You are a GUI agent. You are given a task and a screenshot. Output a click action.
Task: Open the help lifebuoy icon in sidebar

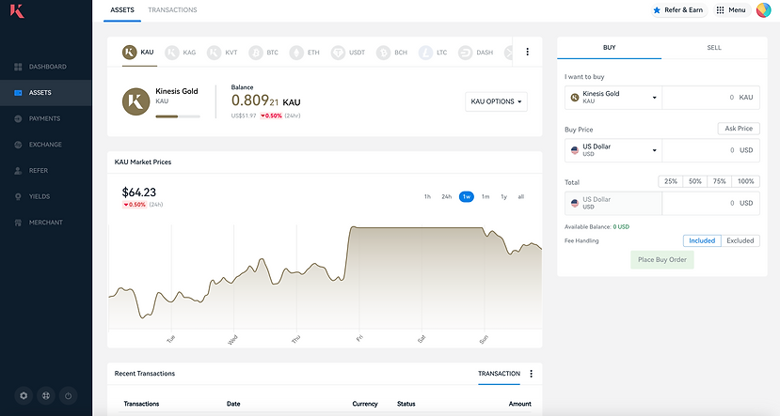(46, 395)
